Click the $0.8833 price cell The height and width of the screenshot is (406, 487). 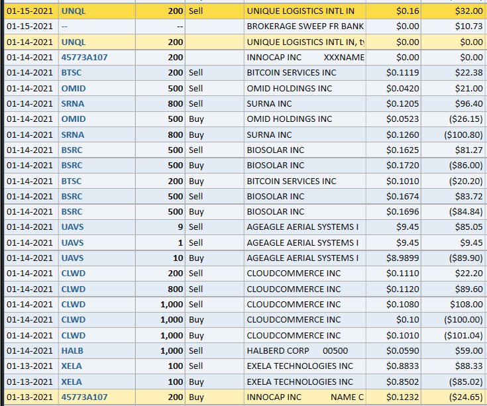(x=402, y=366)
